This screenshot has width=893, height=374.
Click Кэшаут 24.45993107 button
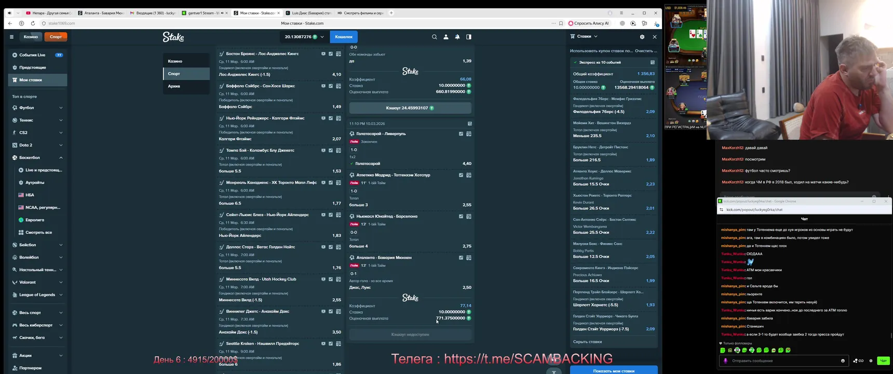410,108
